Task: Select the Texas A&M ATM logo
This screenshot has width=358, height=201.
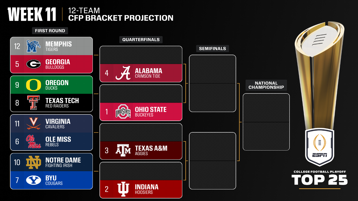Action: tap(123, 151)
